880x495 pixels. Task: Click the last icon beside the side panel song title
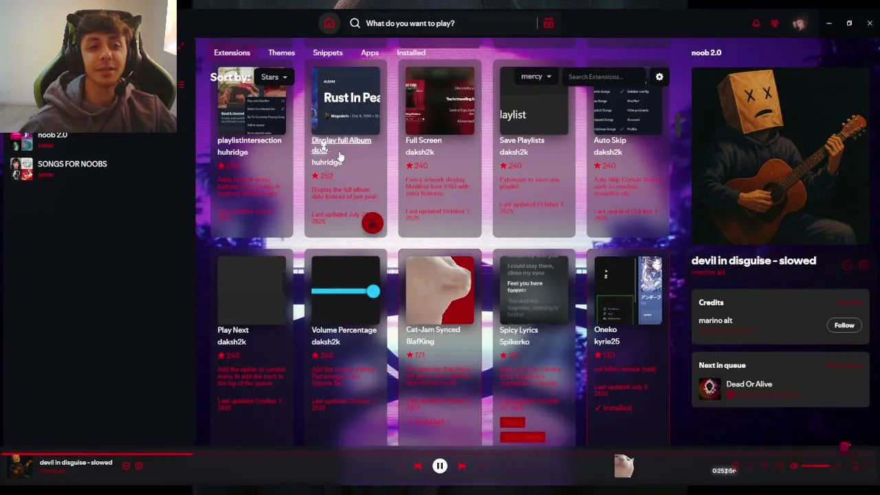[863, 265]
